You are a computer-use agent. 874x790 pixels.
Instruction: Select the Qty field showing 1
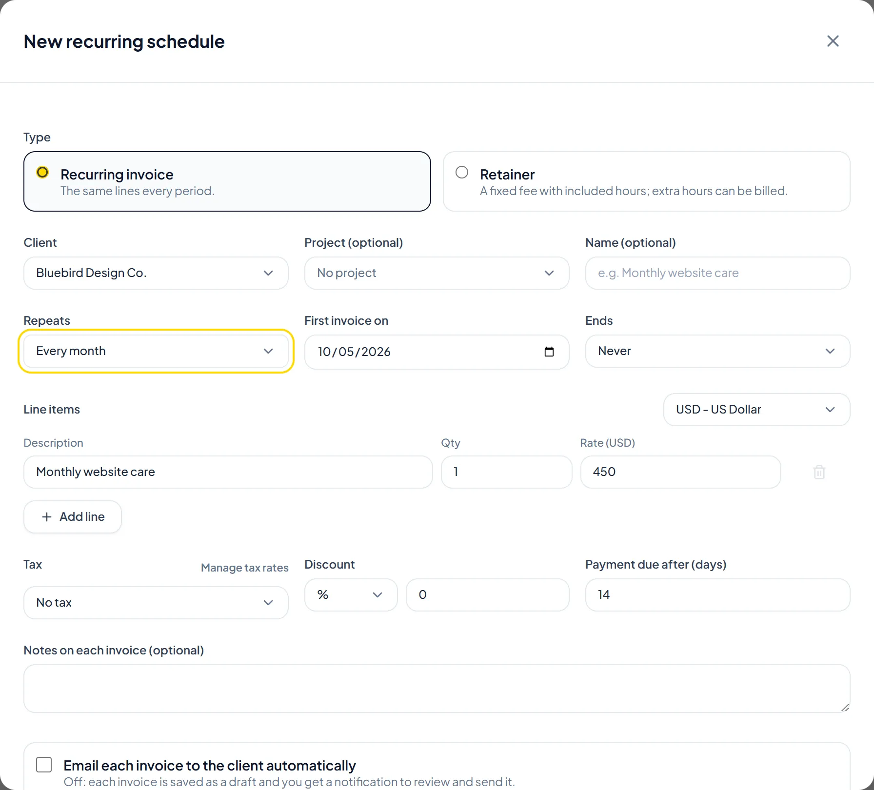tap(506, 472)
